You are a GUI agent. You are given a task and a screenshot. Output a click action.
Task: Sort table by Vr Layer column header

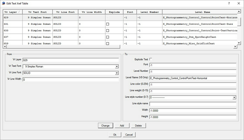click(12, 12)
